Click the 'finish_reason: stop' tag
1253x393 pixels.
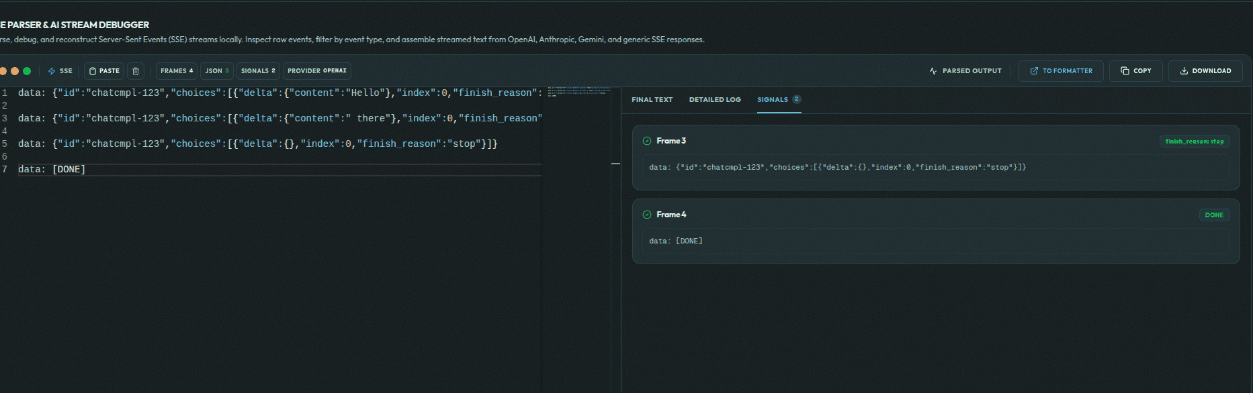coord(1195,142)
